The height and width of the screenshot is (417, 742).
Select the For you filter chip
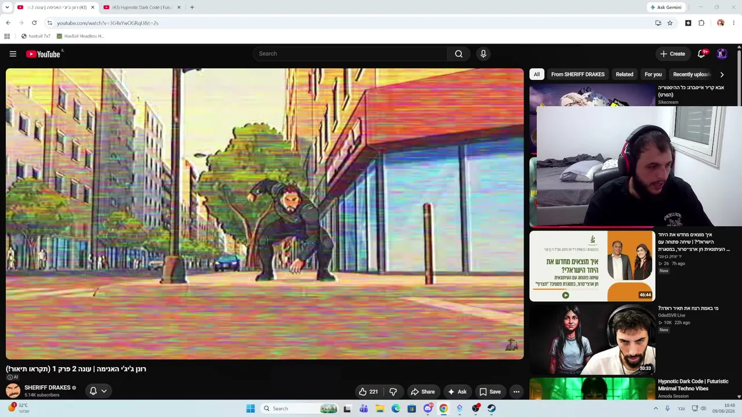tap(653, 74)
